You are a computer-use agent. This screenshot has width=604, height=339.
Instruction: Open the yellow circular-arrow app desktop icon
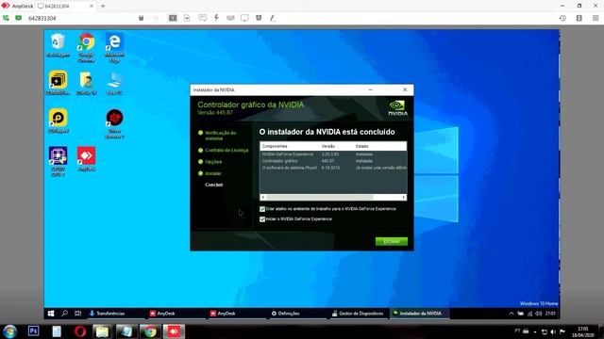pyautogui.click(x=58, y=121)
